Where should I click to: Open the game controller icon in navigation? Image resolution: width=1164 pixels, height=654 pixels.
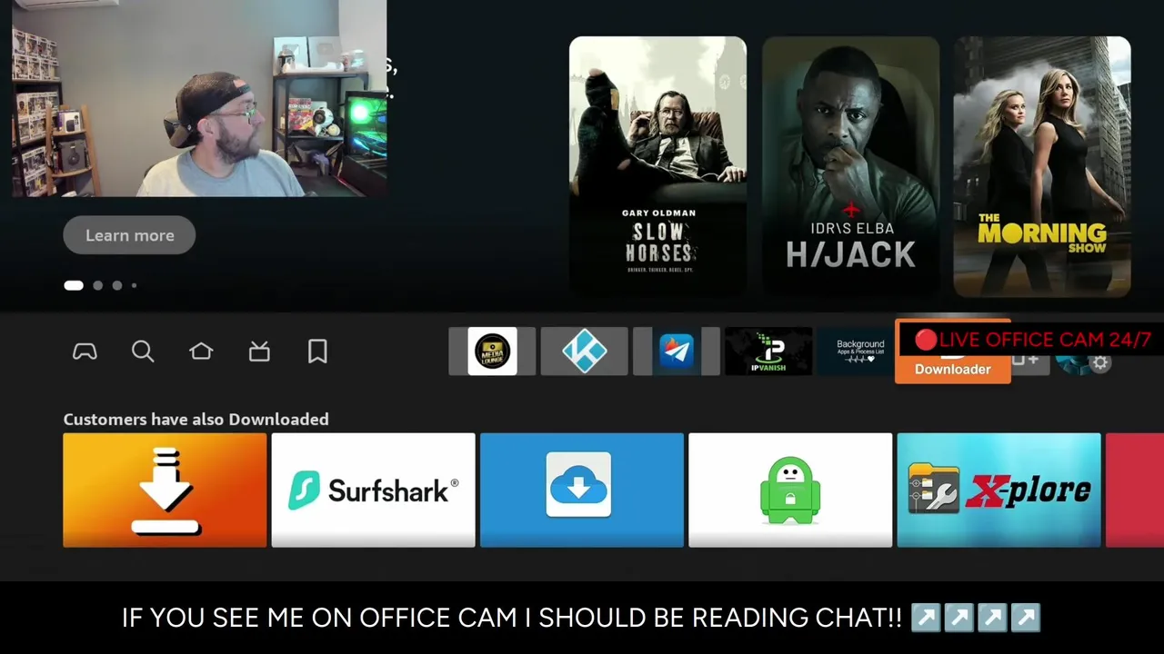coord(85,352)
